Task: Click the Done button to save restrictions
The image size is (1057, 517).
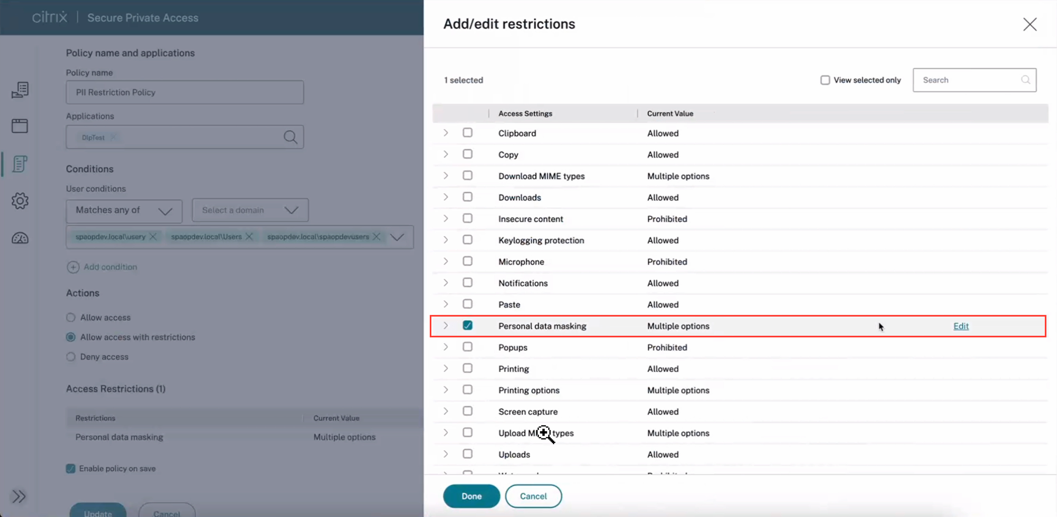Action: click(471, 496)
